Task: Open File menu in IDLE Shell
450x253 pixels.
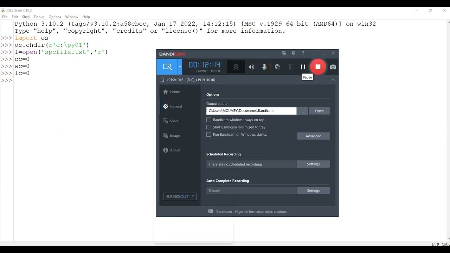Action: [x=5, y=17]
